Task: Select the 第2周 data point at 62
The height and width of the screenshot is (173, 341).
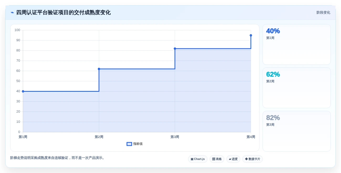Action: 99,69
